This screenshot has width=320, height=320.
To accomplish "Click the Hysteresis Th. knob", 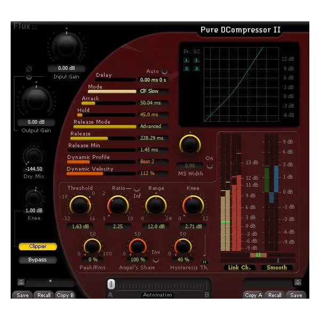I will (183, 246).
